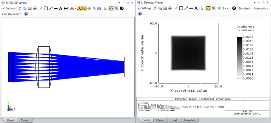This screenshot has width=271, height=123.
Task: Open the Line Thickness dropdown
Action: tap(12, 14)
